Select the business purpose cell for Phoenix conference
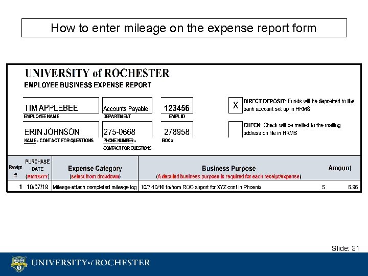 [x=201, y=187]
